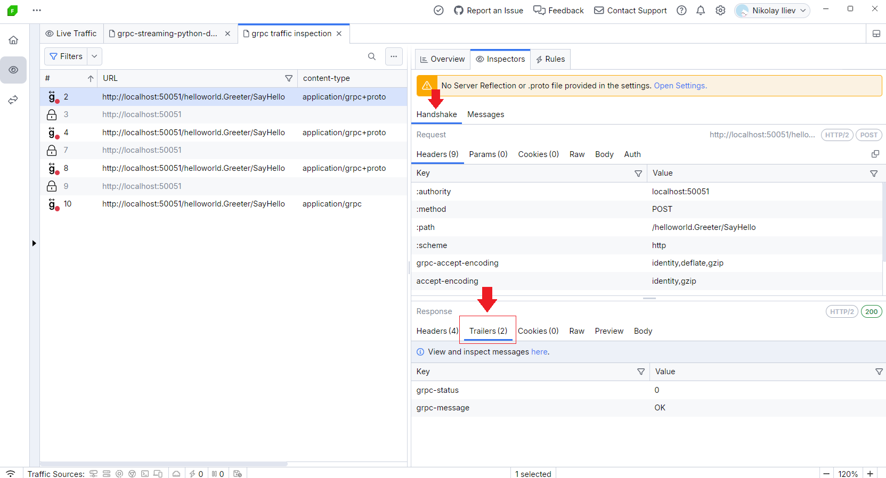The width and height of the screenshot is (886, 478).
Task: Filter the trailers Key column
Action: (x=641, y=372)
